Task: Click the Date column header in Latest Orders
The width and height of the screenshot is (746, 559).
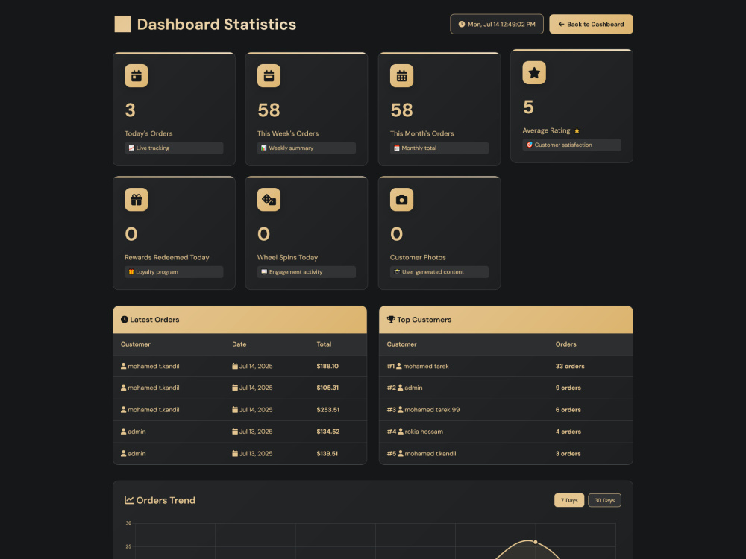Action: (x=239, y=344)
